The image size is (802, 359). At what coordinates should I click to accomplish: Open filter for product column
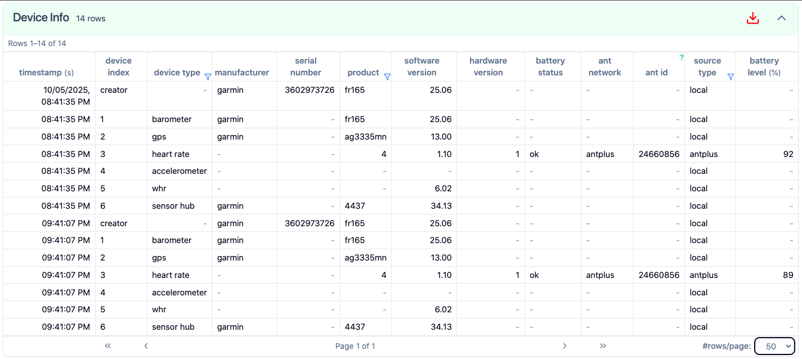click(x=387, y=77)
